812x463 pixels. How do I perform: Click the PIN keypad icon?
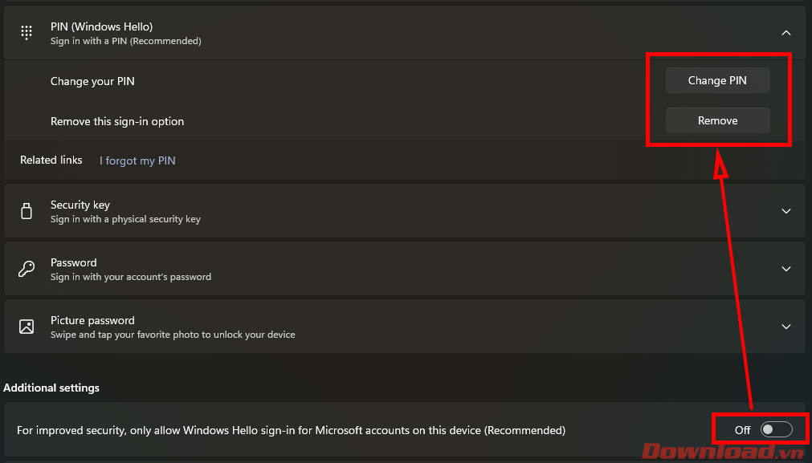click(x=27, y=33)
